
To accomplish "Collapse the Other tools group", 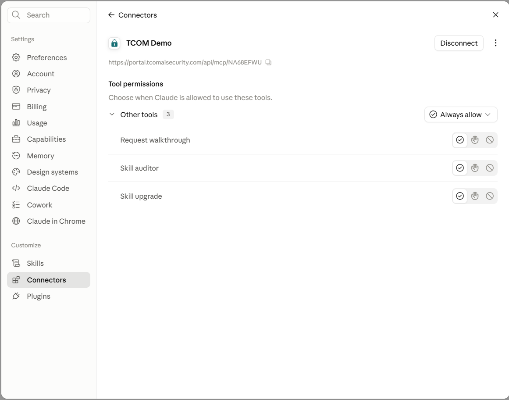I will click(112, 114).
